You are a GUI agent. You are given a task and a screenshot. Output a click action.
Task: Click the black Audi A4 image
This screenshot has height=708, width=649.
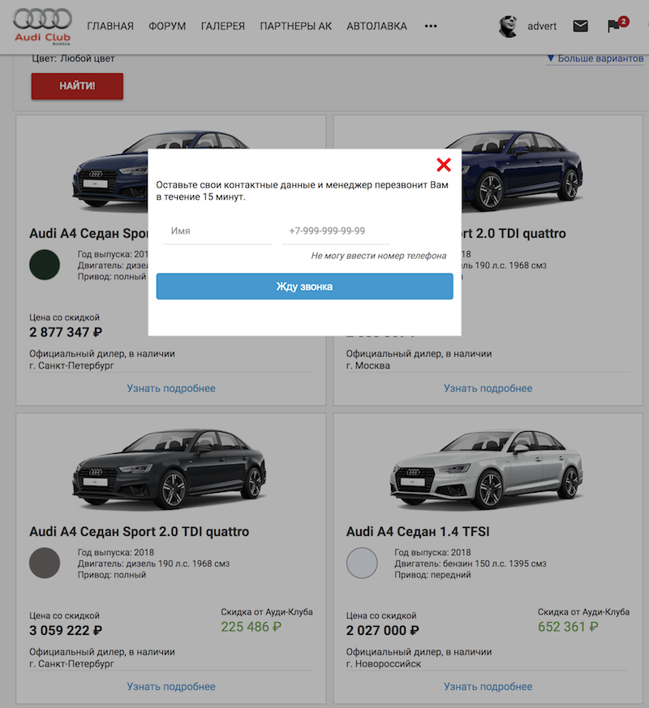[169, 468]
